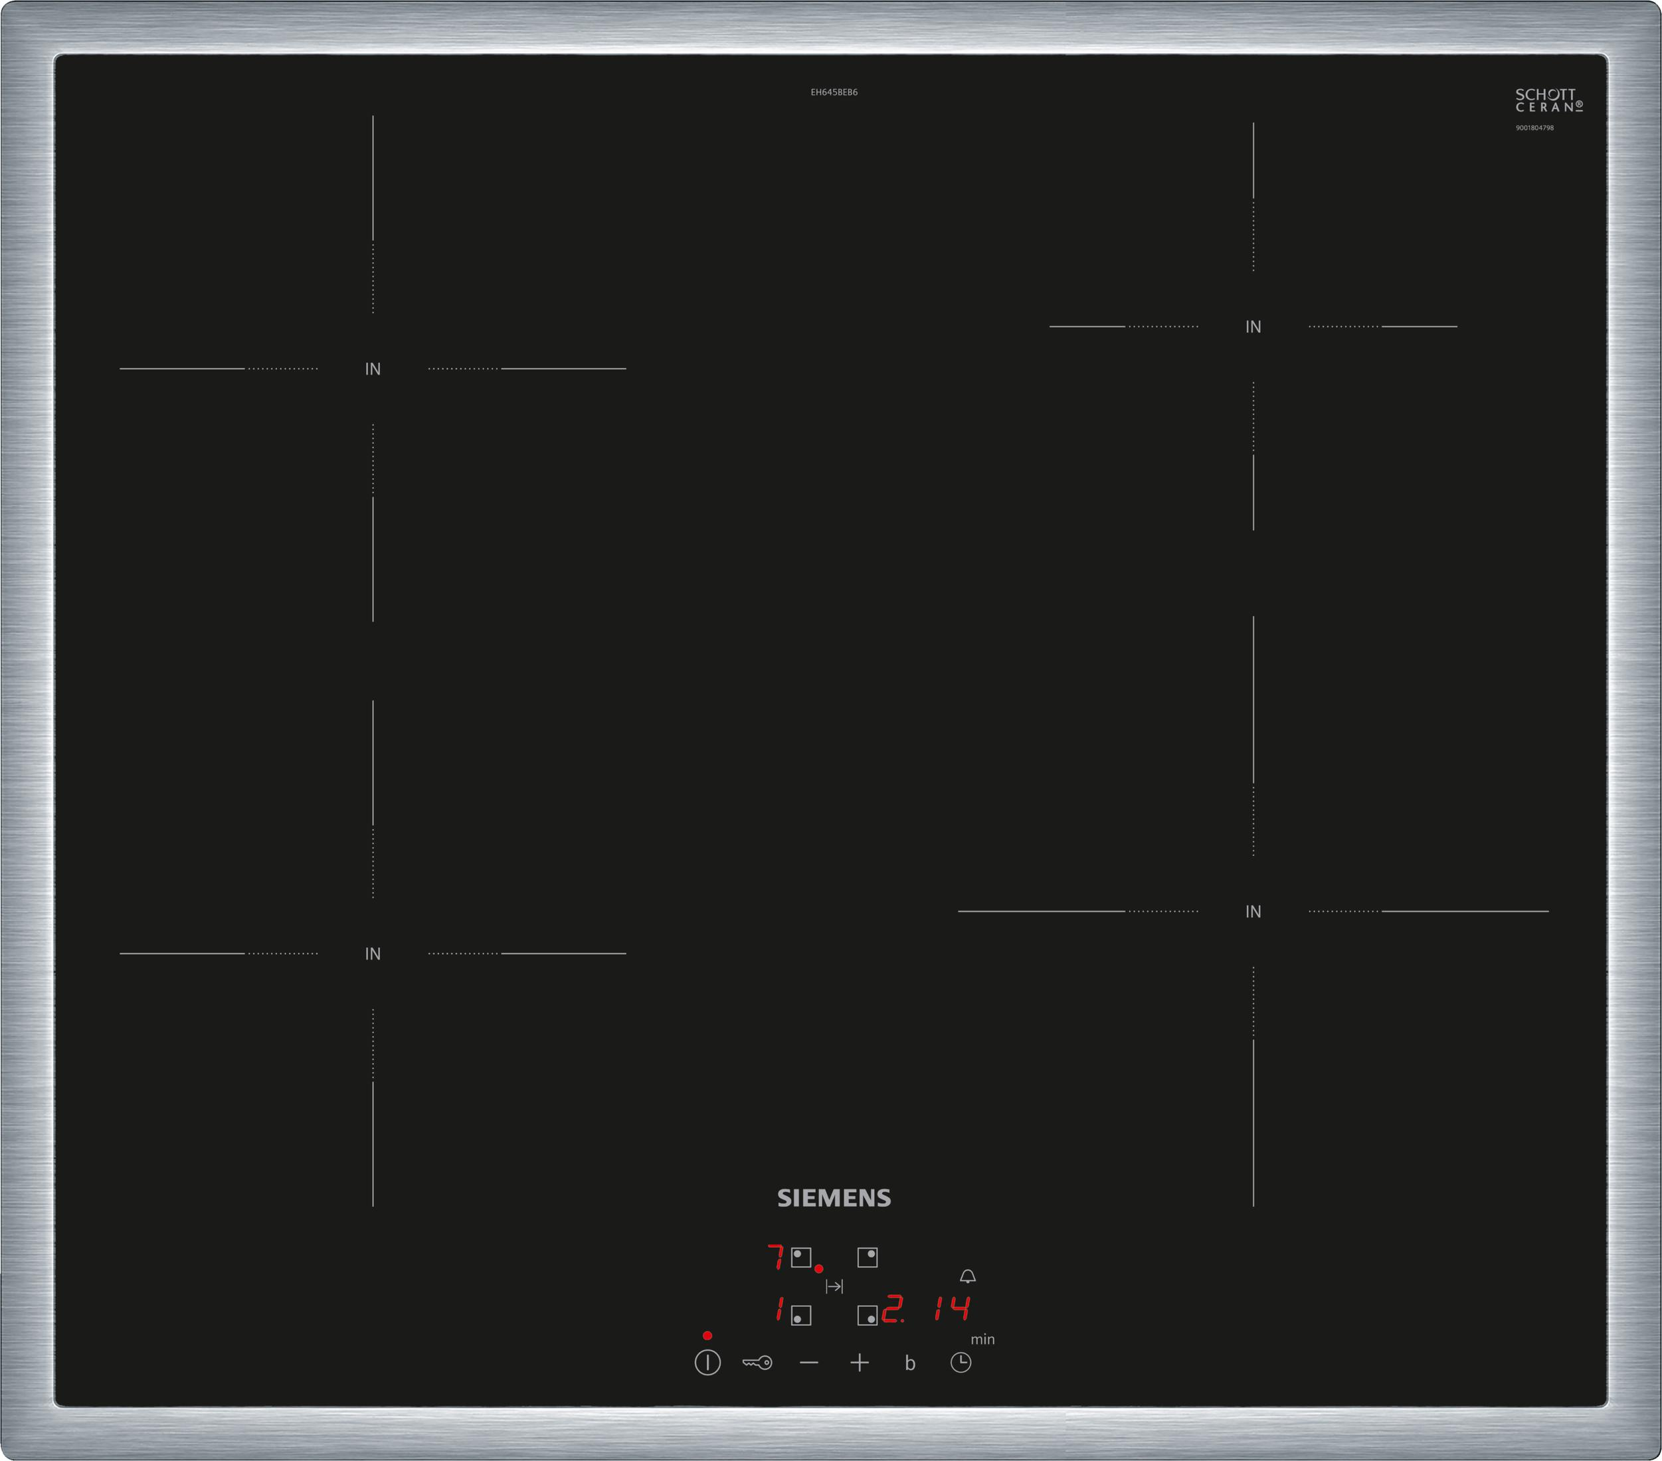Tap the rear-left cooking zone IN marker
1662x1461 pixels.
(373, 369)
